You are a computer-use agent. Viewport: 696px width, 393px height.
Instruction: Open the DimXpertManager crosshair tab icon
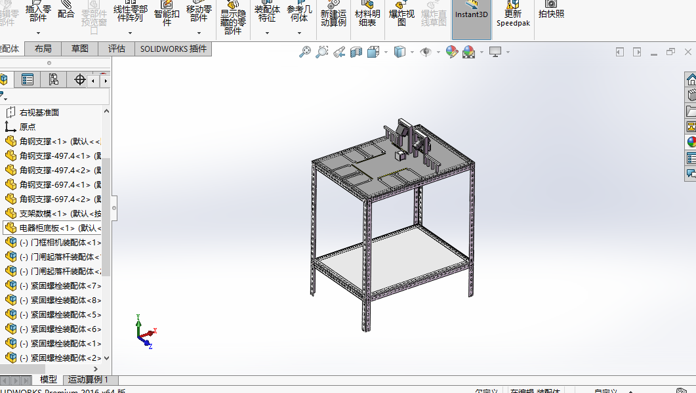point(80,80)
